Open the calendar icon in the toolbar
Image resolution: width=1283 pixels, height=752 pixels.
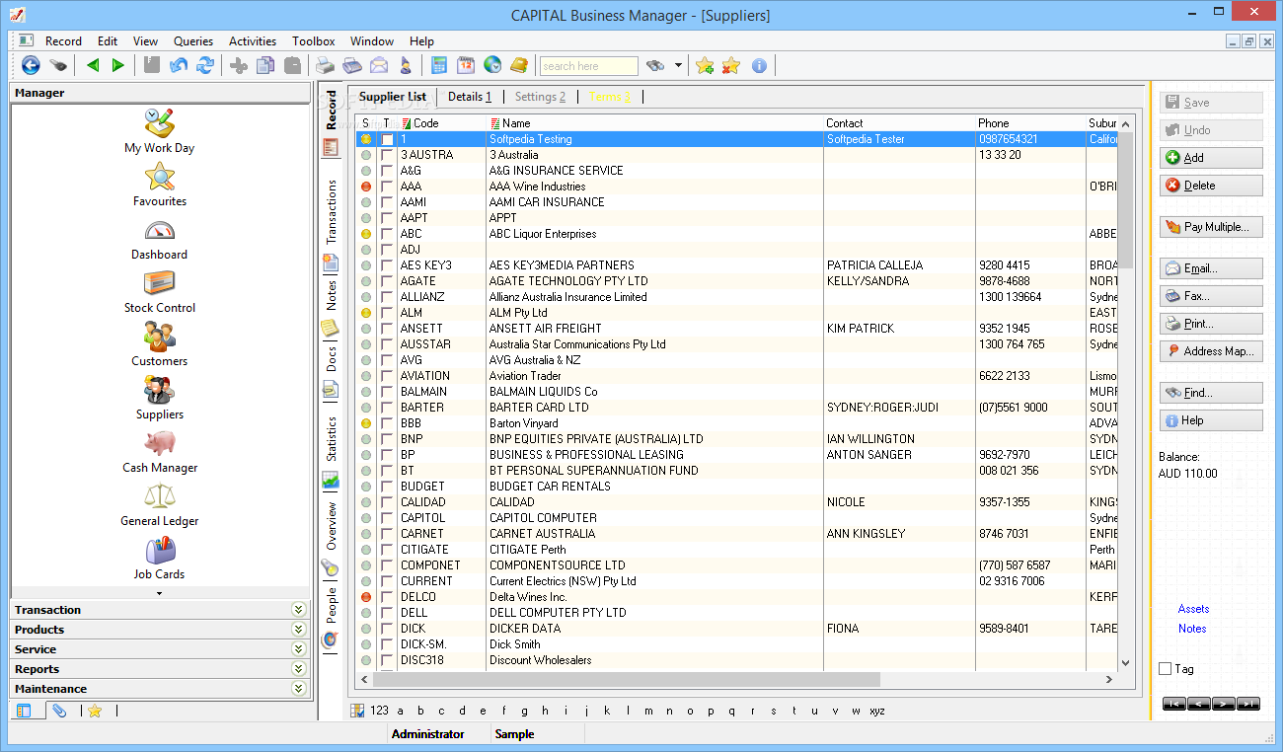click(466, 65)
